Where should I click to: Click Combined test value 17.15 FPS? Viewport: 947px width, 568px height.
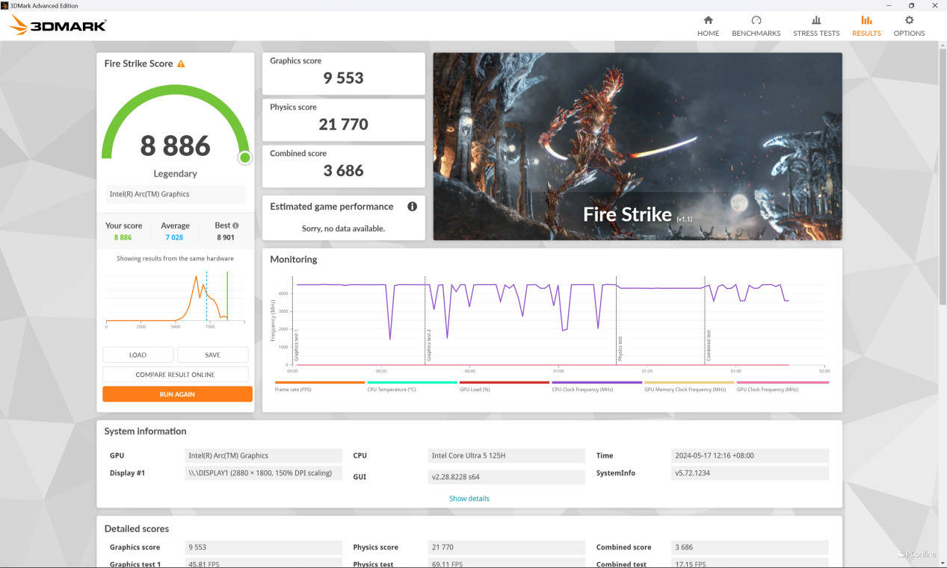point(750,564)
